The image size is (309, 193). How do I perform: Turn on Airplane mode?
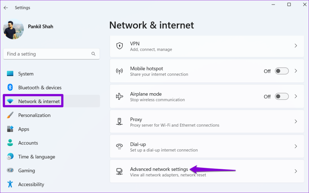[282, 96]
